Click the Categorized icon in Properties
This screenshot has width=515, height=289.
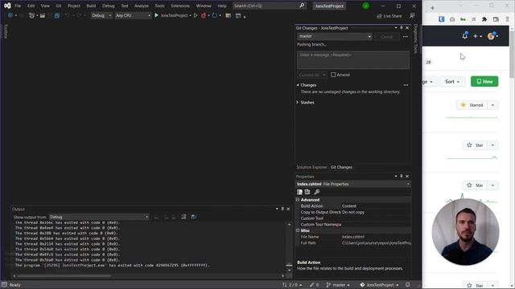tap(300, 192)
